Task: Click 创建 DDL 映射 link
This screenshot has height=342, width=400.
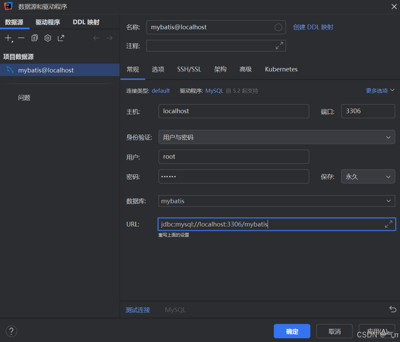Action: [x=313, y=27]
